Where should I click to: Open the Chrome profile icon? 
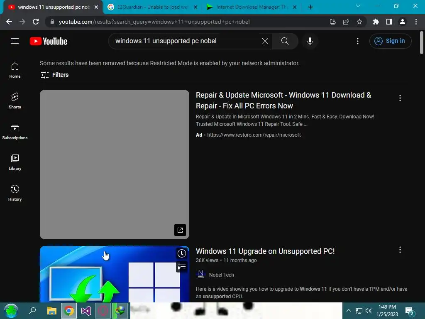403,22
